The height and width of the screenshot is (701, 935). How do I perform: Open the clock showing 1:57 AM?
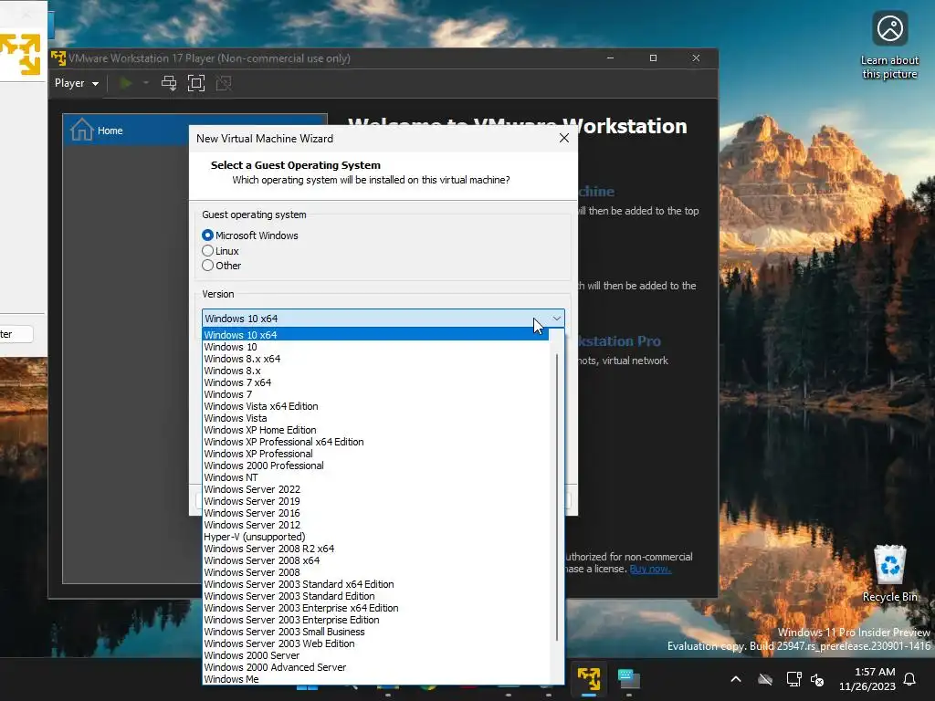pyautogui.click(x=867, y=679)
